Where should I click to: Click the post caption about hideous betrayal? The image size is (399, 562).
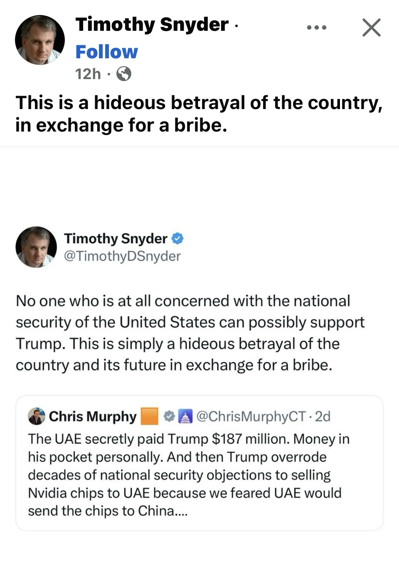[199, 114]
